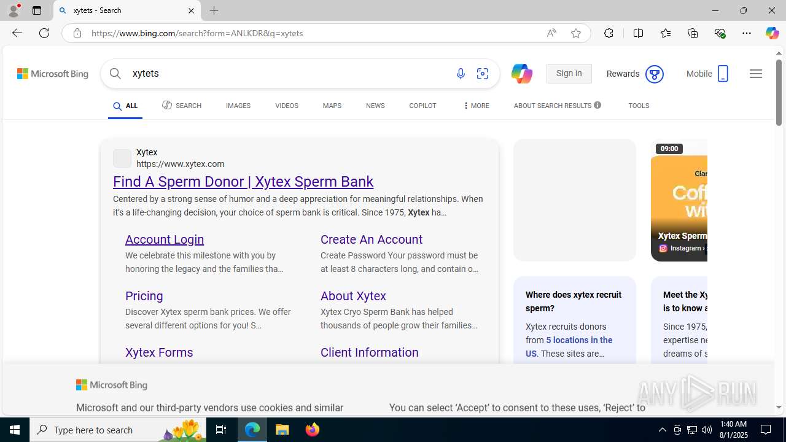Click the https://www.xytex.com URL text
The image size is (786, 442).
tap(181, 164)
